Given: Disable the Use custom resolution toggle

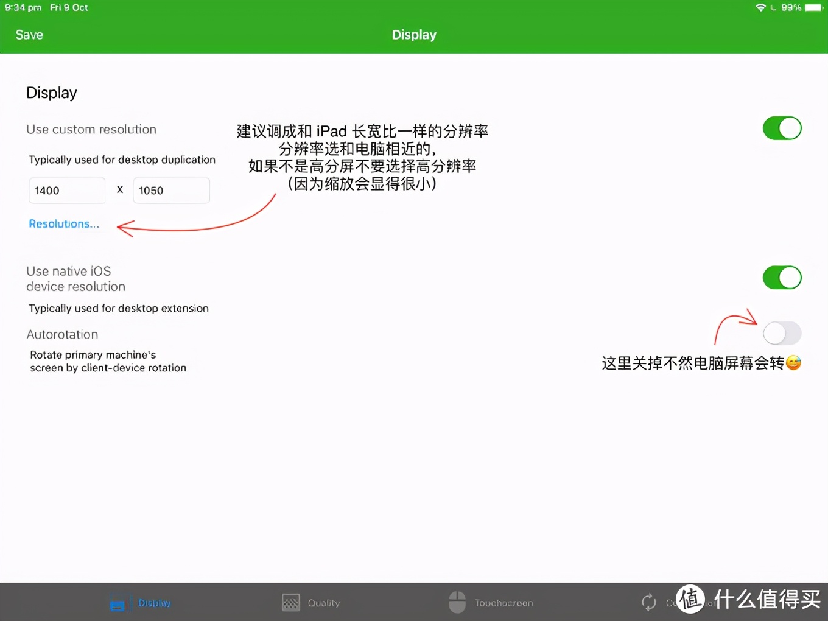Looking at the screenshot, I should pyautogui.click(x=782, y=128).
